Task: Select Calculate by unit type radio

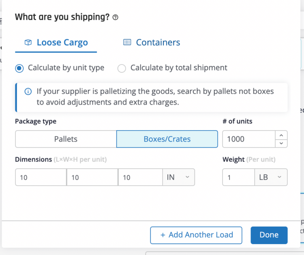Action: [19, 68]
